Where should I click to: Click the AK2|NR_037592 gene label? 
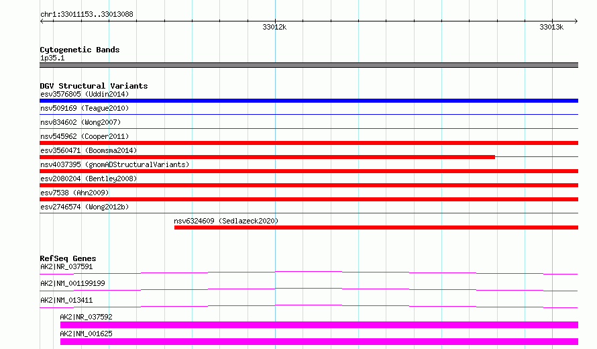(x=86, y=317)
